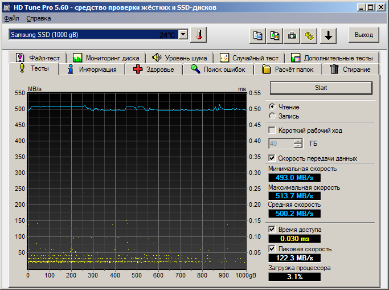This screenshot has width=389, height=290.
Task: Switch to the Случайный тест tab
Action: pyautogui.click(x=249, y=58)
